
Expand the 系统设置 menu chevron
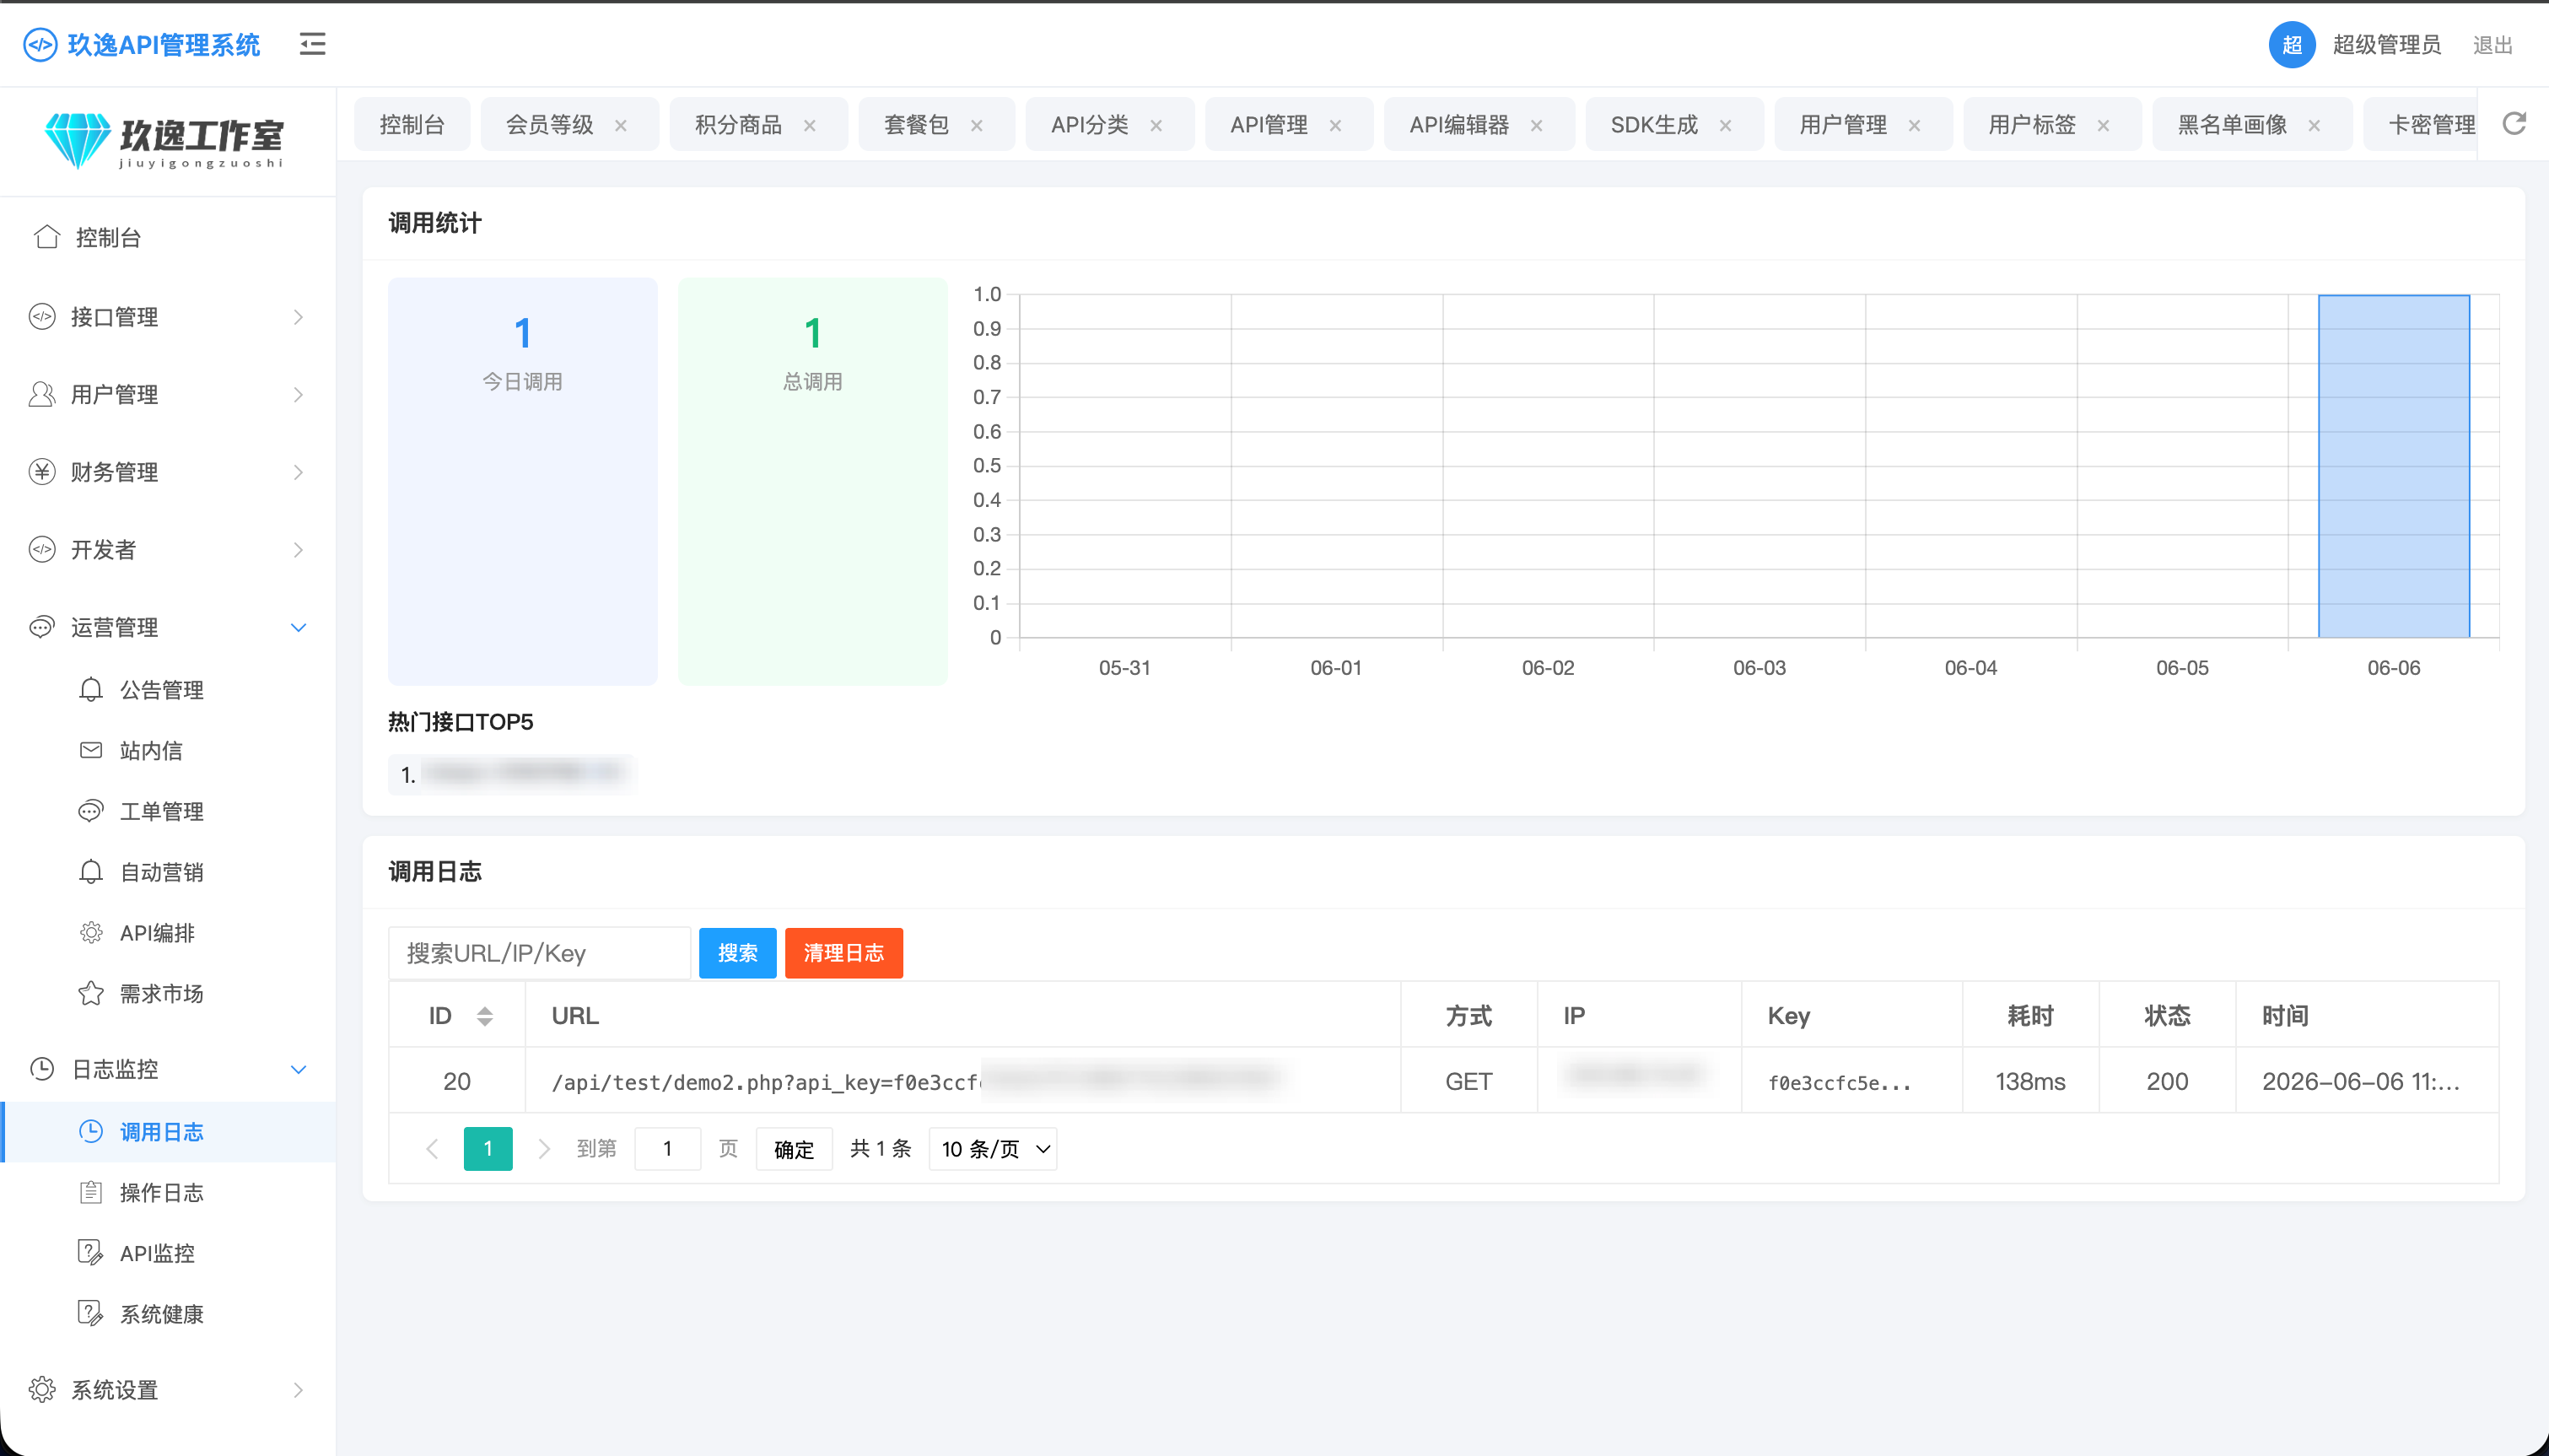298,1390
